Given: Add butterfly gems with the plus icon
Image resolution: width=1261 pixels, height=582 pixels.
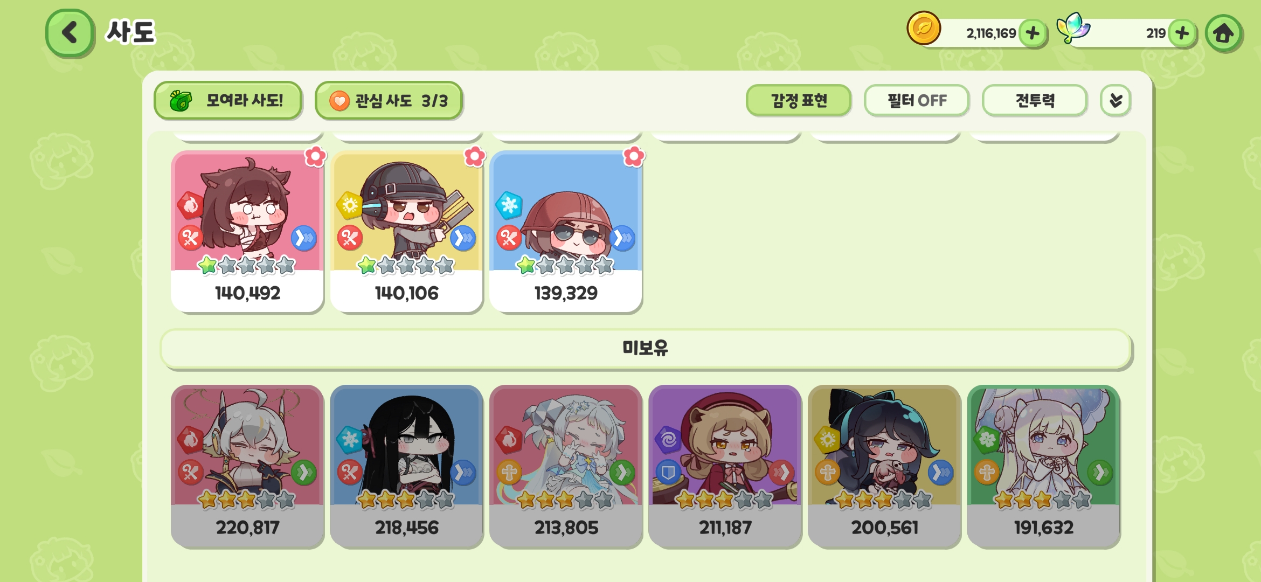Looking at the screenshot, I should click(1182, 33).
